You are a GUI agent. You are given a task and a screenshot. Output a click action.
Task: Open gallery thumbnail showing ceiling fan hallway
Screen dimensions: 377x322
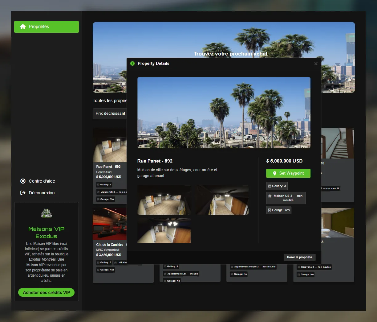pos(222,200)
